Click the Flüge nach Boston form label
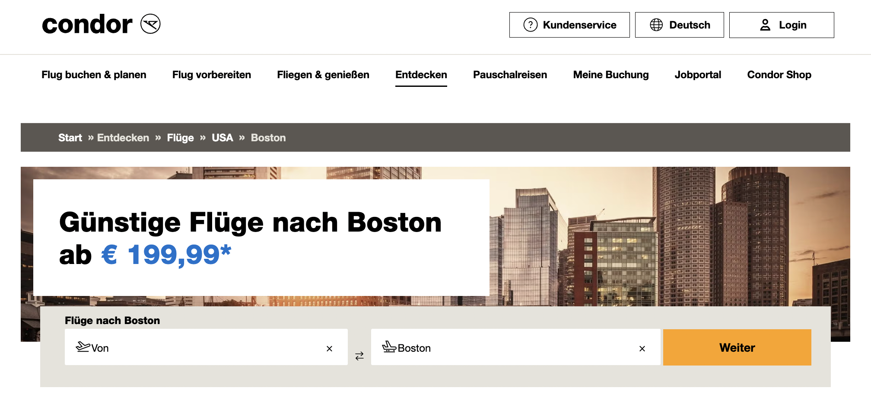This screenshot has width=871, height=407. point(112,321)
